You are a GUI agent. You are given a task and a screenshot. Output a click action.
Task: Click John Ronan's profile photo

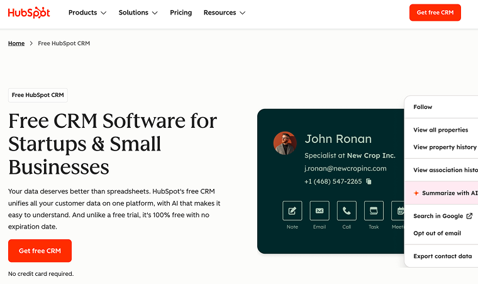[285, 143]
